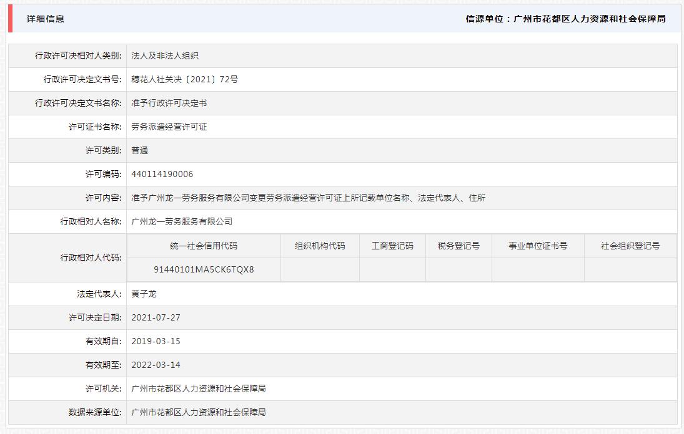This screenshot has height=434, width=684.
Task: Select the label 行政许可决相对人类别
Action: tap(78, 55)
